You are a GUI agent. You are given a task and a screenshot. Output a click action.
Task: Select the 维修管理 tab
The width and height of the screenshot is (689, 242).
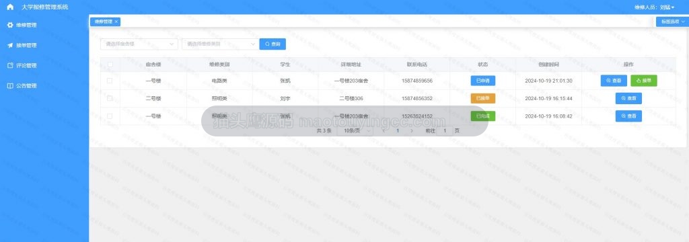pyautogui.click(x=103, y=22)
